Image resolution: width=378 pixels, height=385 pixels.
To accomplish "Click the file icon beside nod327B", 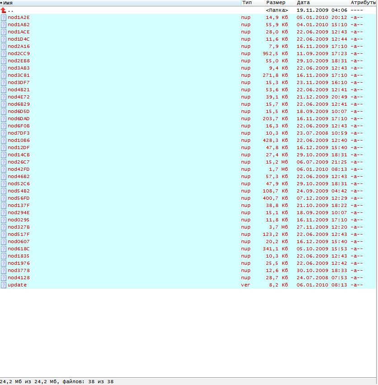I will click(4, 227).
